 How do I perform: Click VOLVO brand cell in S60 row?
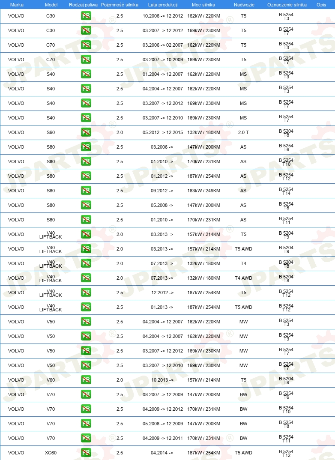coord(16,132)
